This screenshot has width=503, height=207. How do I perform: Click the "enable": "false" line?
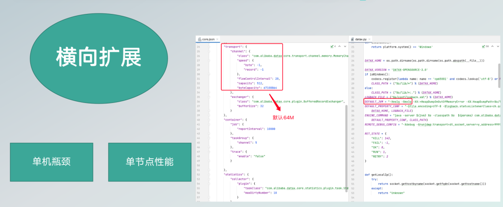(251, 156)
